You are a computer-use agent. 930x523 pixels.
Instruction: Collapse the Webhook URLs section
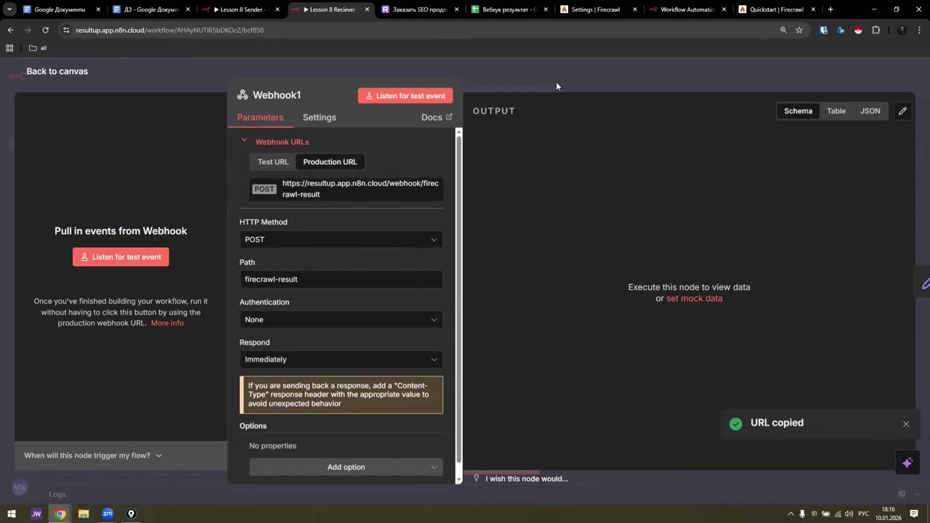click(x=244, y=141)
